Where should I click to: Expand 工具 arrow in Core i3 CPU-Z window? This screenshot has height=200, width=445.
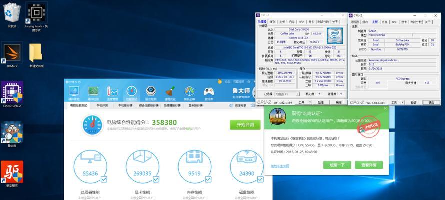(x=310, y=102)
